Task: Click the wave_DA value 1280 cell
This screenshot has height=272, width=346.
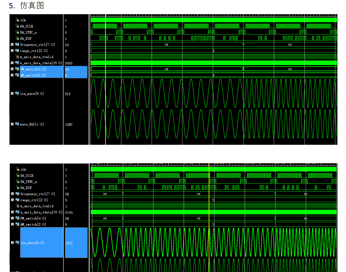Action: (x=69, y=125)
